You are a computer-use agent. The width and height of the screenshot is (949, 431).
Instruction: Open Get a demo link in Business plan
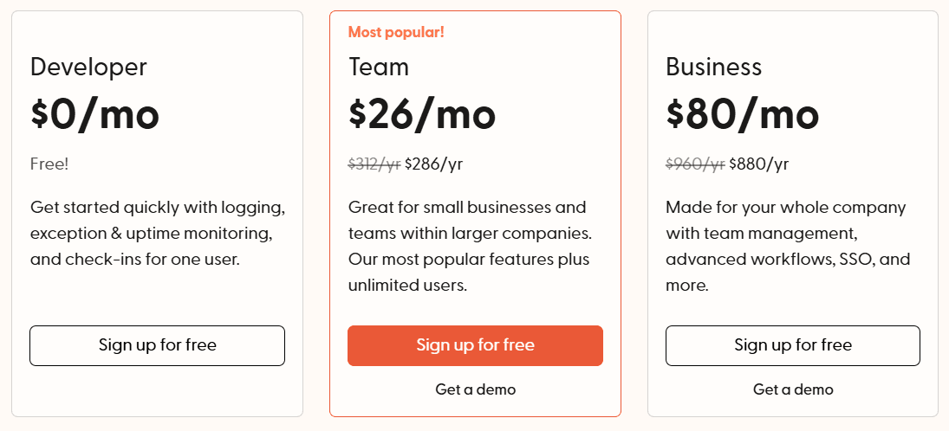point(793,389)
